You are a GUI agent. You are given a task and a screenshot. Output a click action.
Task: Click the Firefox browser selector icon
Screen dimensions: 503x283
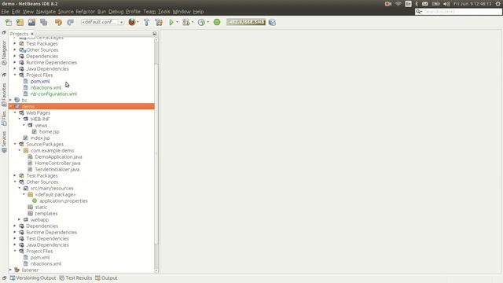point(132,22)
